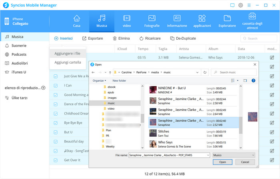Edit icon on Get Over It row

coord(272,160)
